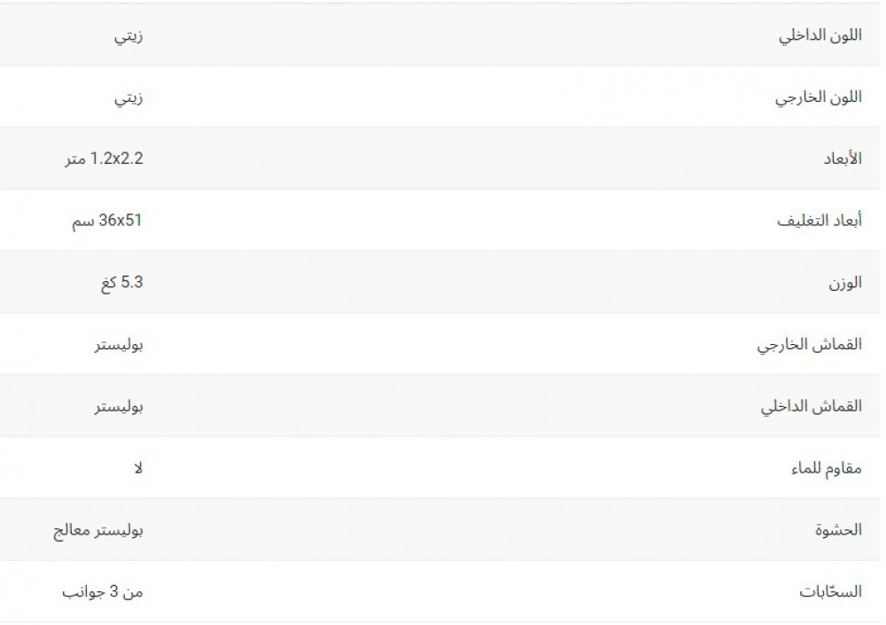The width and height of the screenshot is (886, 625).
Task: Click the الوزن weight label
Action: 845,284
